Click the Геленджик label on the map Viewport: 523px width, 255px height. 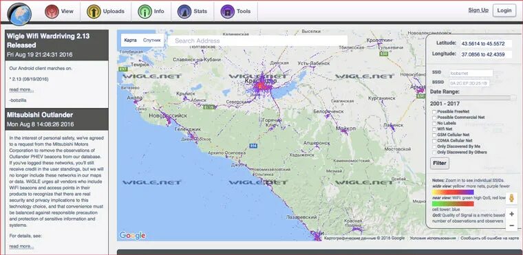coord(188,129)
